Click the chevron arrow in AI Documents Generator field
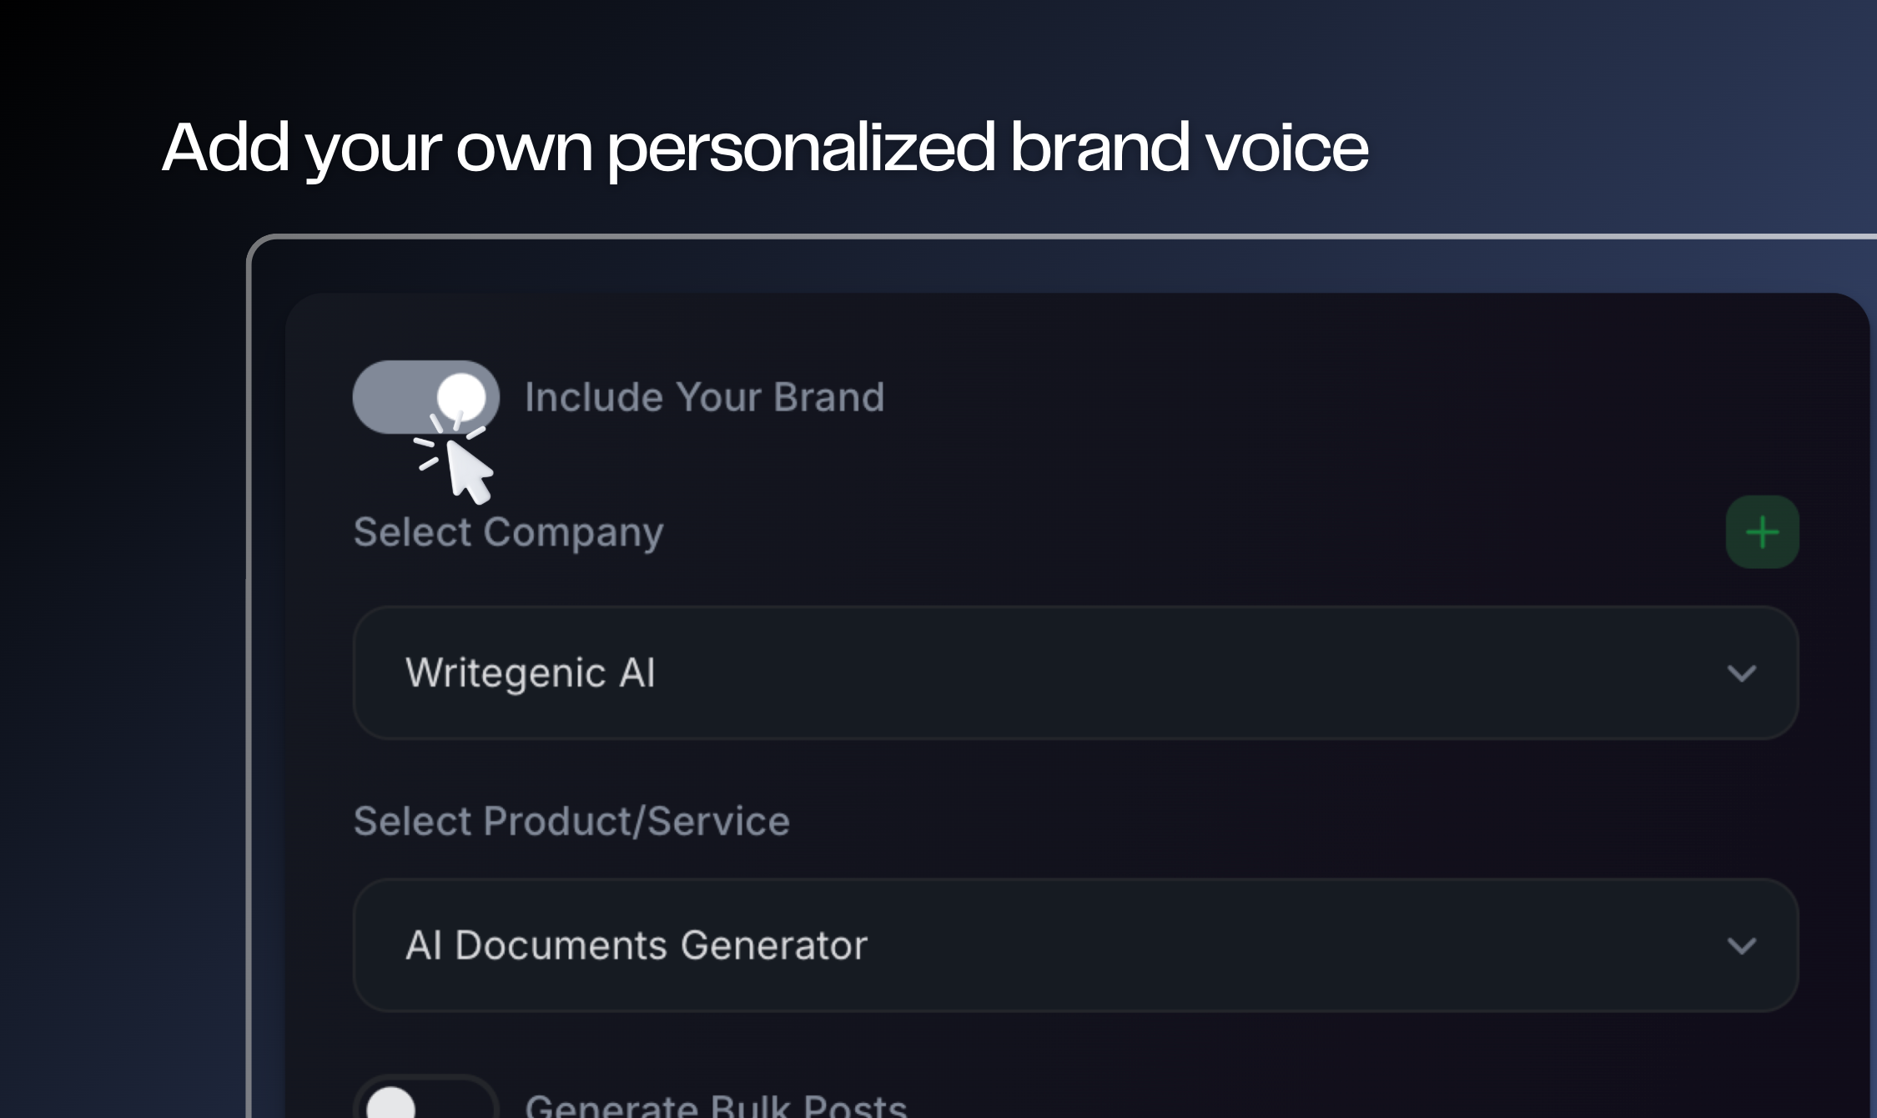The width and height of the screenshot is (1877, 1118). (x=1742, y=945)
